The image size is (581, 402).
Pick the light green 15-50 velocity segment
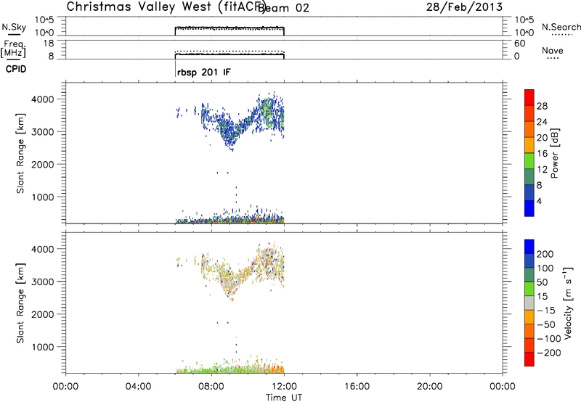point(529,289)
